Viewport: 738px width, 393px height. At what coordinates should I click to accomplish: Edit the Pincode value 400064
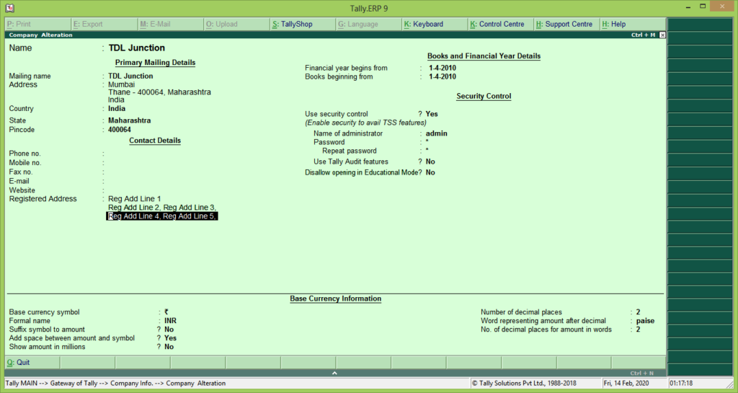(120, 129)
